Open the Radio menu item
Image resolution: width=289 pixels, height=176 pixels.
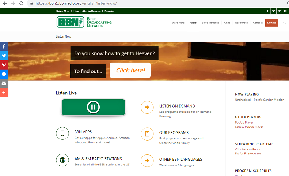point(193,23)
